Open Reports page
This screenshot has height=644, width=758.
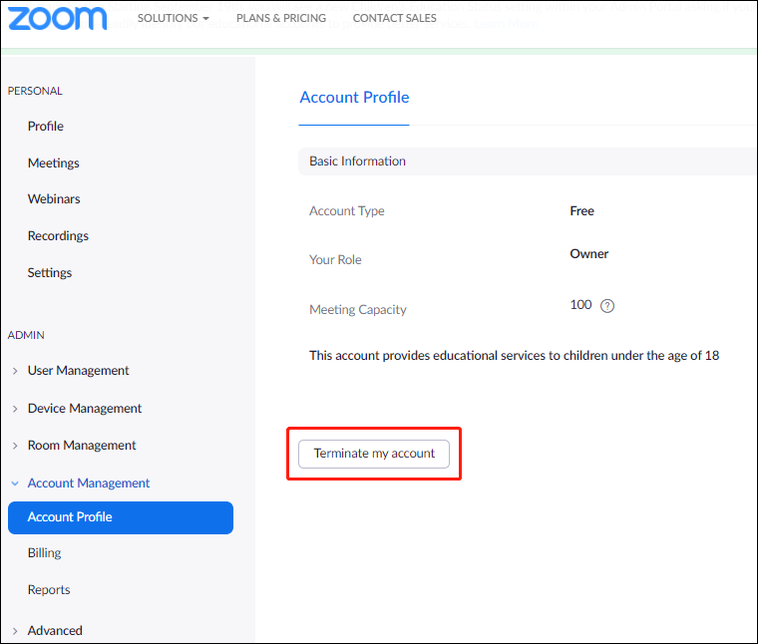click(x=49, y=590)
